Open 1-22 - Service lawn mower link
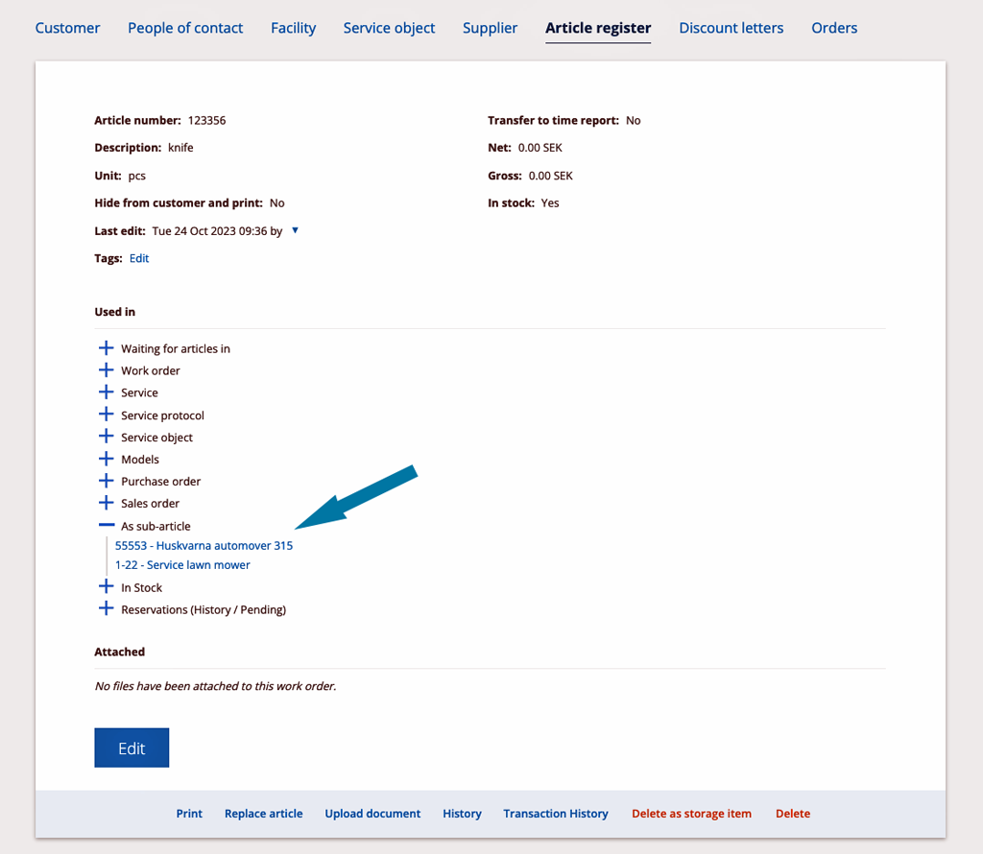The height and width of the screenshot is (854, 983). click(x=182, y=565)
